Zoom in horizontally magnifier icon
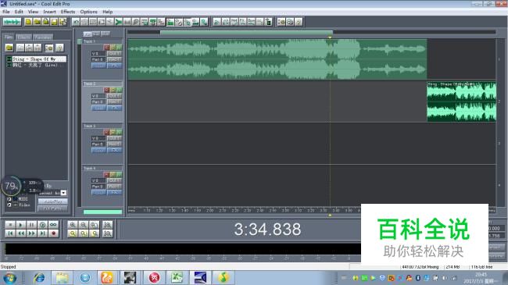508x285 pixels. (73, 224)
